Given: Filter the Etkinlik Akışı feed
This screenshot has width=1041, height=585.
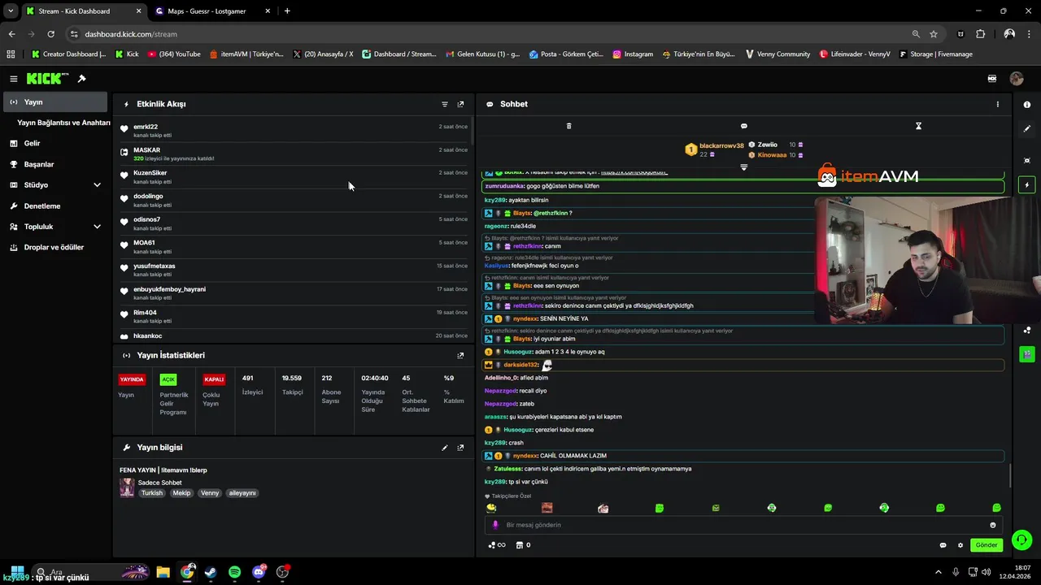Looking at the screenshot, I should click(445, 104).
